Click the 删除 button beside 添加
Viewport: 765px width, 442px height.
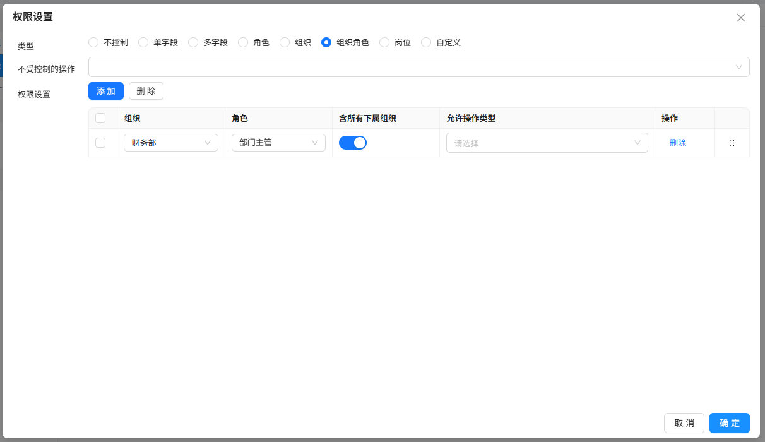point(146,91)
